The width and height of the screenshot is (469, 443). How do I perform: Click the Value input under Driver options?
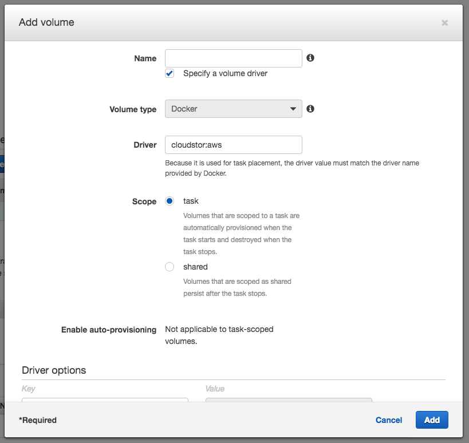[289, 401]
